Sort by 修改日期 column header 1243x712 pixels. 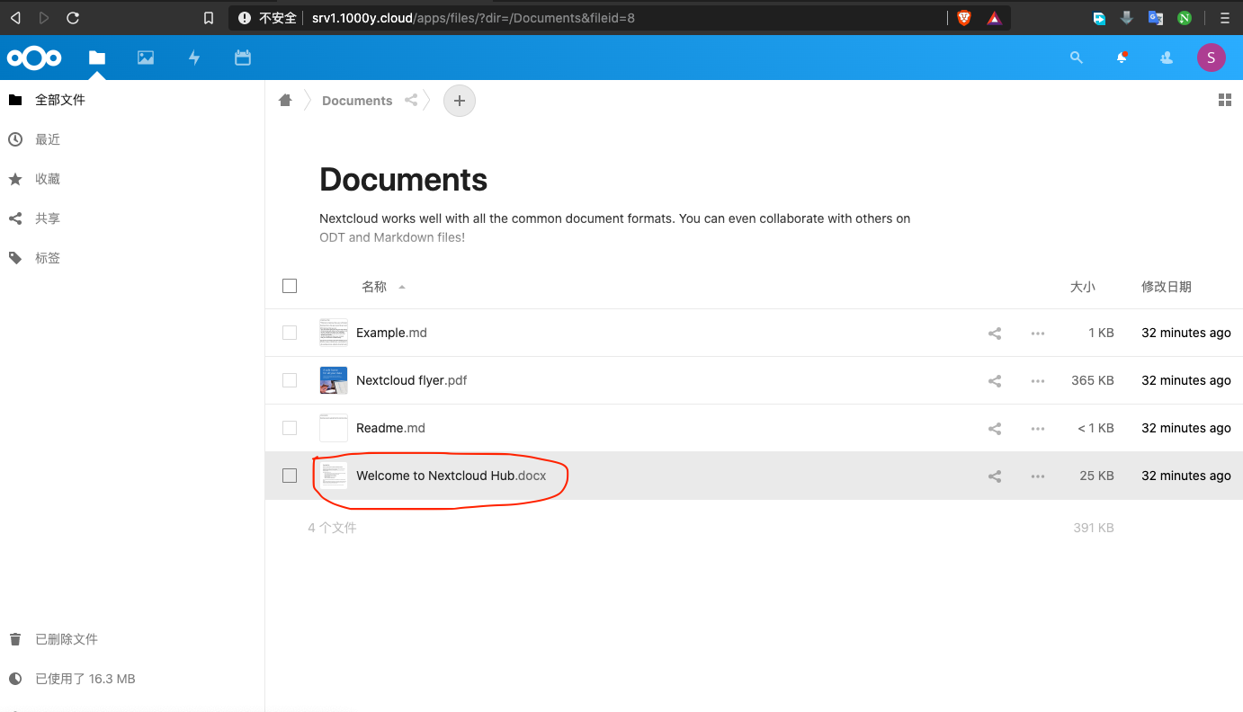[1167, 287]
